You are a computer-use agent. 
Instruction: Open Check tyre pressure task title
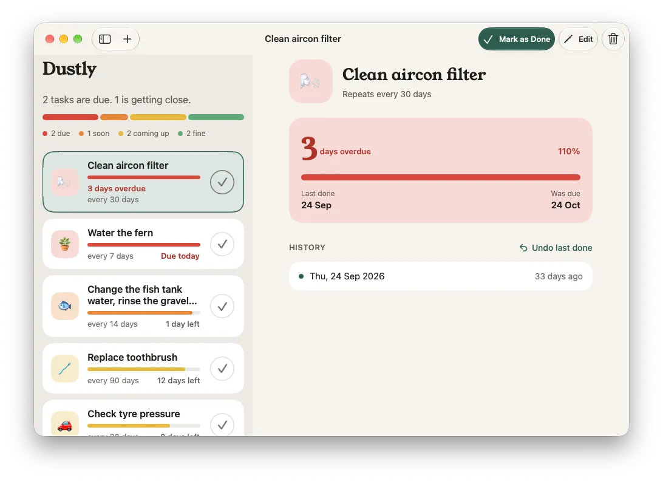[134, 414]
